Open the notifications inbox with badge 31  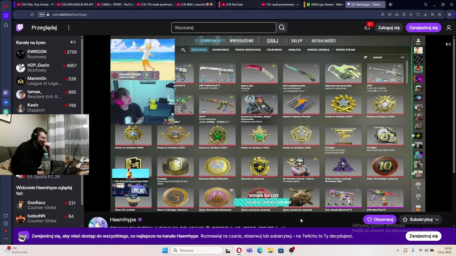point(367,27)
